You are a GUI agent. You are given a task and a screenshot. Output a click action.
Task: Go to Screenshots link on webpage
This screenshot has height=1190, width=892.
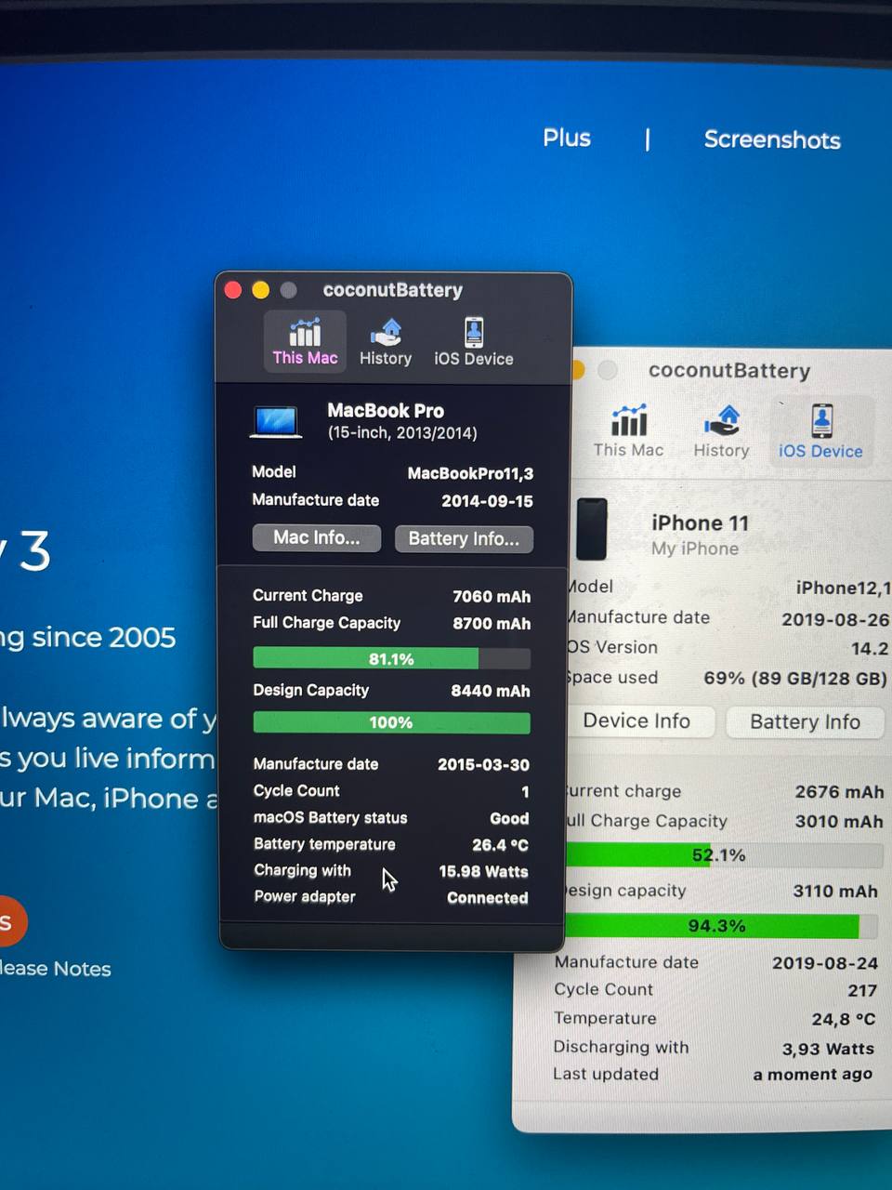[772, 139]
